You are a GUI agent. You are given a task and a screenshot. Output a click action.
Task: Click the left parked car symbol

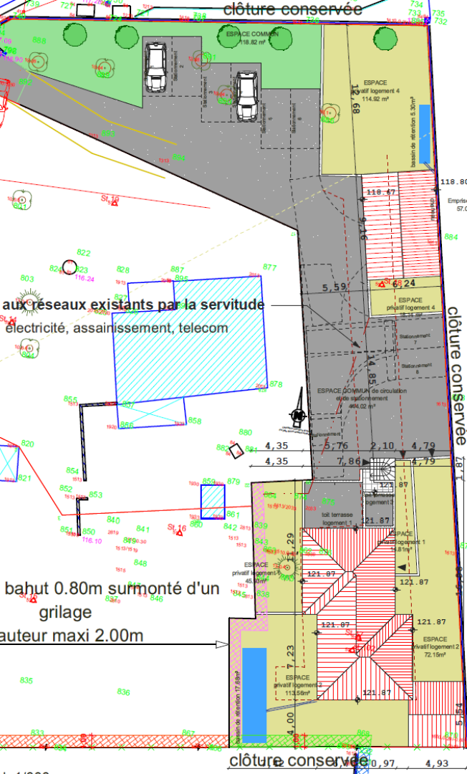(x=155, y=68)
